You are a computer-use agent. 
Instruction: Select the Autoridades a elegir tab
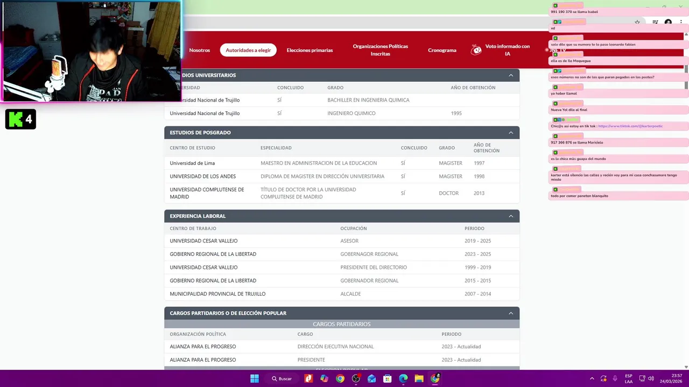point(248,50)
